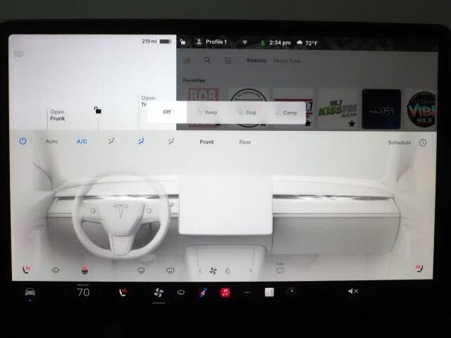The width and height of the screenshot is (451, 338).
Task: Turn on the driver seat heater
Action: (27, 270)
